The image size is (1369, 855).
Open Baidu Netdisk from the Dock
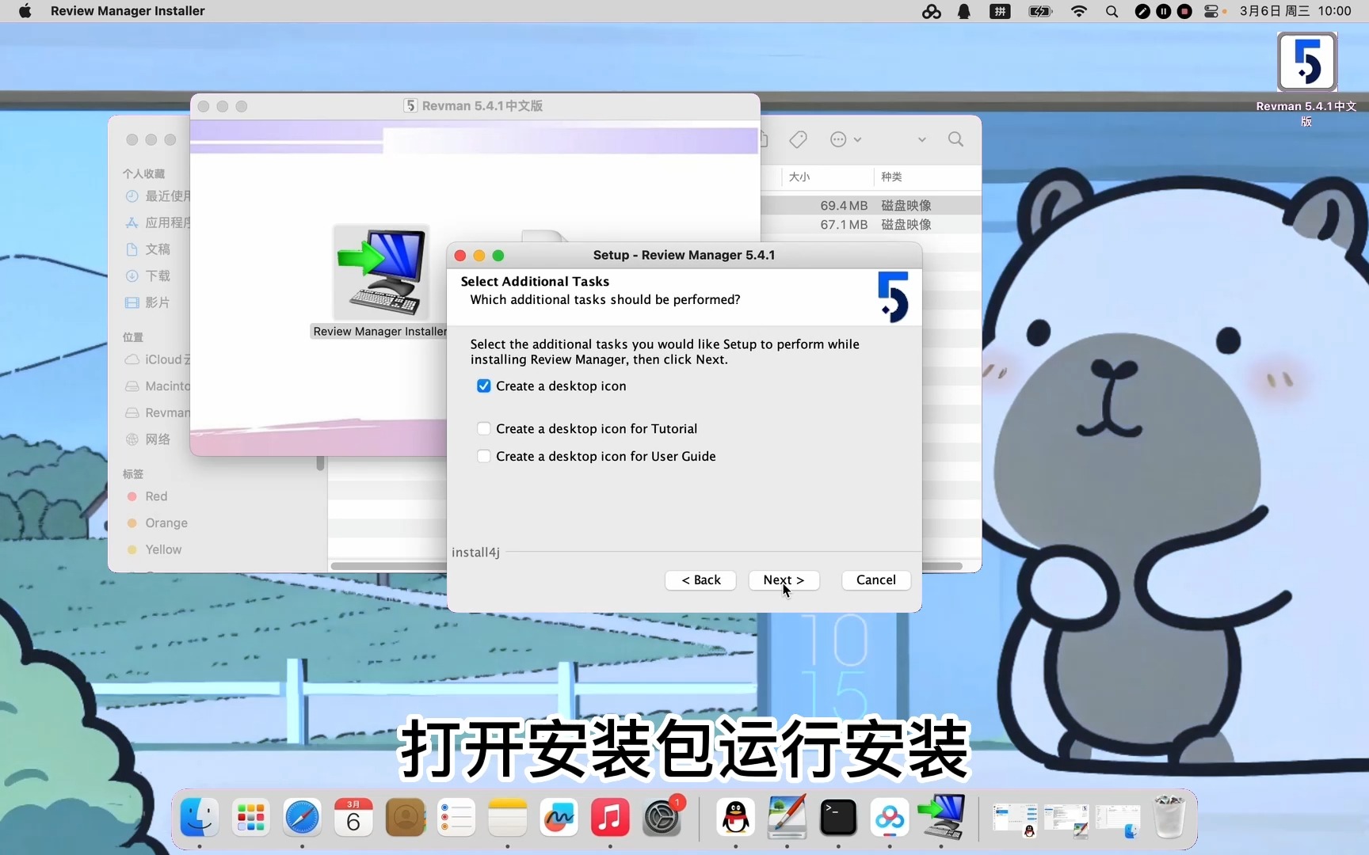(890, 818)
